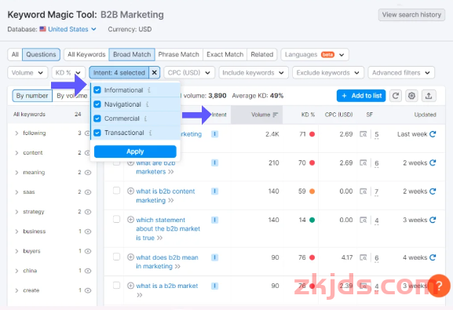Add 'which statement about the b2b market' via plus icon
Screen dimensions: 453x310
pos(130,220)
